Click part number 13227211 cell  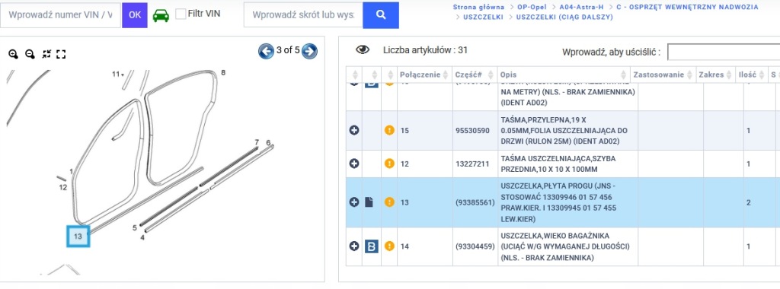tap(472, 164)
